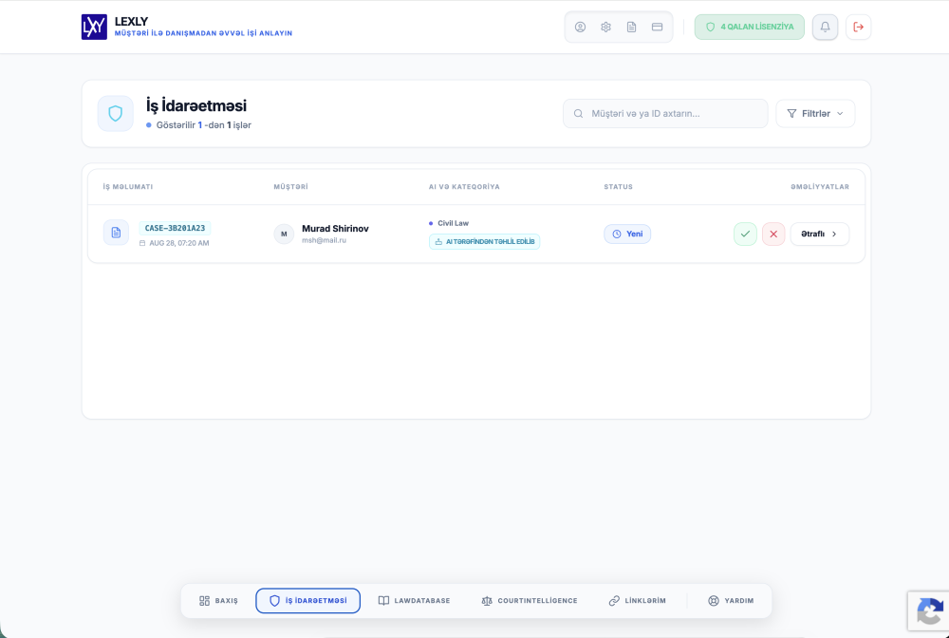This screenshot has width=949, height=638.
Task: Open the billing card icon
Action: coord(658,27)
